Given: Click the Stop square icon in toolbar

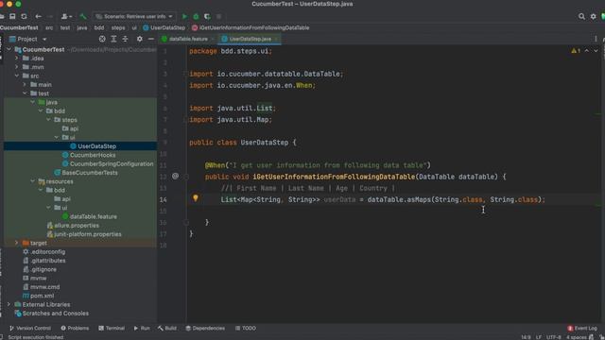Looking at the screenshot, I should pos(218,17).
